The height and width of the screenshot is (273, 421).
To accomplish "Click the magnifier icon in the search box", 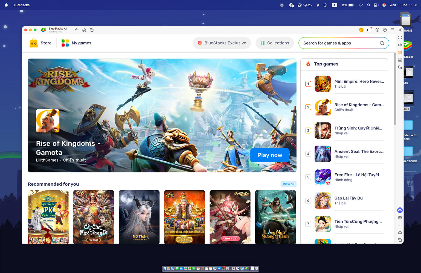I will tap(382, 43).
